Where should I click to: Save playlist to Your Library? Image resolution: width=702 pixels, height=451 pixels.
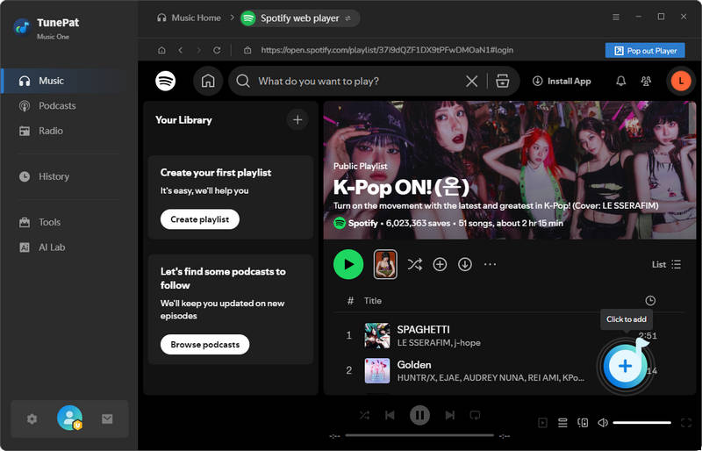(440, 265)
